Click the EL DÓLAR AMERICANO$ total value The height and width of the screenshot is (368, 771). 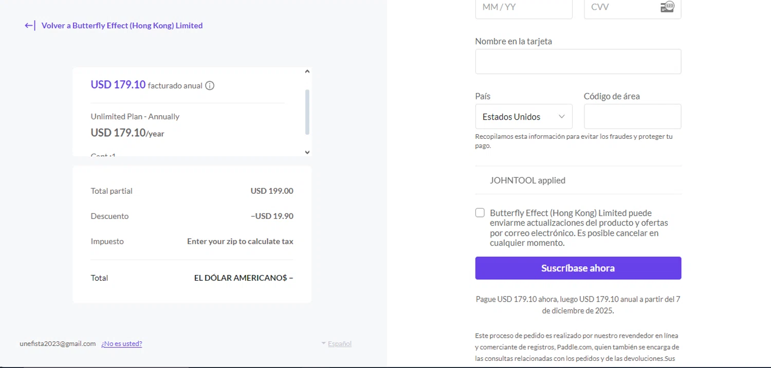244,278
